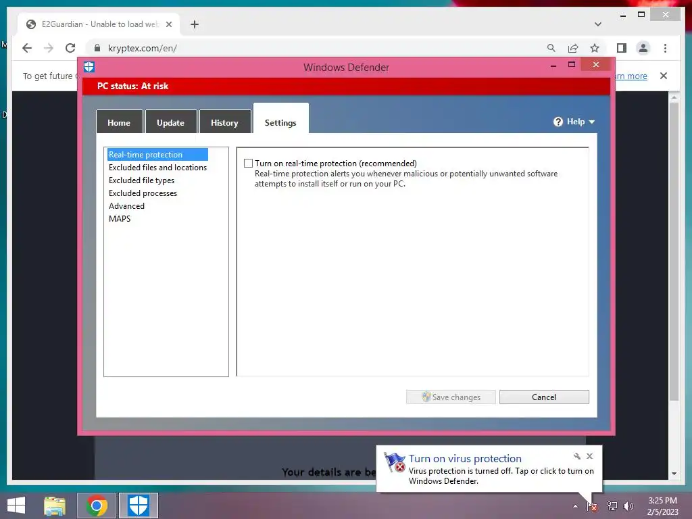Screen dimensions: 692x519
Task: Click the Save changes button
Action: (x=451, y=397)
